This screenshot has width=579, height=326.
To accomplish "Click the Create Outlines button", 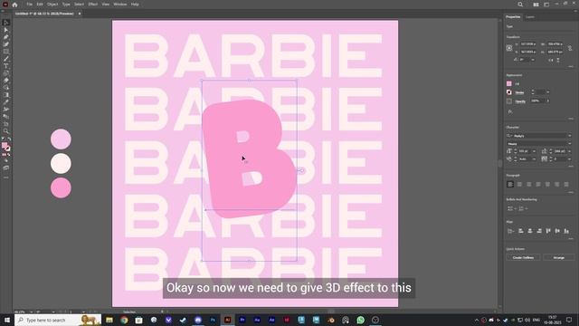I will [x=523, y=257].
